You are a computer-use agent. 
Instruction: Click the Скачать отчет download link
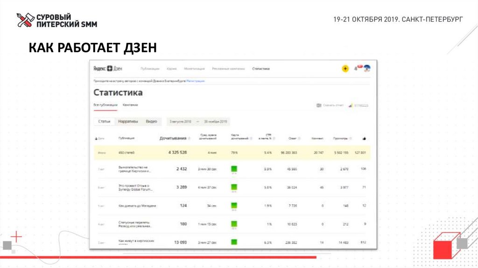tap(333, 106)
